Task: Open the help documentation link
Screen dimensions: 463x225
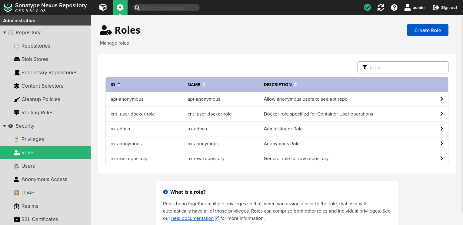Action: click(x=192, y=218)
